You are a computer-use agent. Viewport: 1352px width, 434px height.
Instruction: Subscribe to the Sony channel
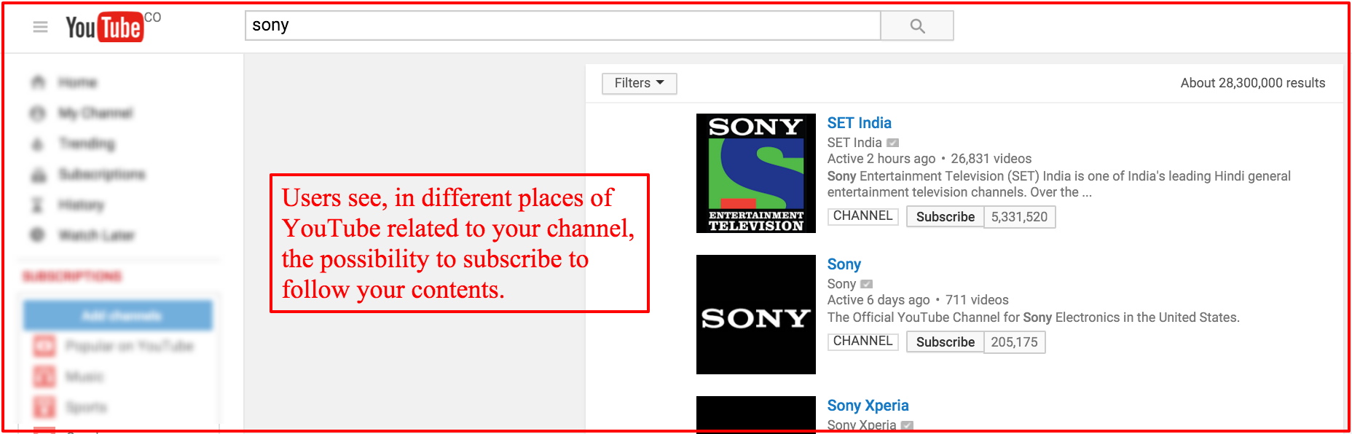coord(945,342)
